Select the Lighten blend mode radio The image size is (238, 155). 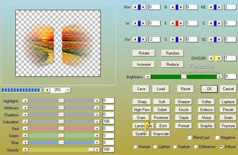[x=155, y=147]
